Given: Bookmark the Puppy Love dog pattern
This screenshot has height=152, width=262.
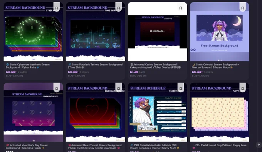Looking at the screenshot, I should tap(243, 88).
